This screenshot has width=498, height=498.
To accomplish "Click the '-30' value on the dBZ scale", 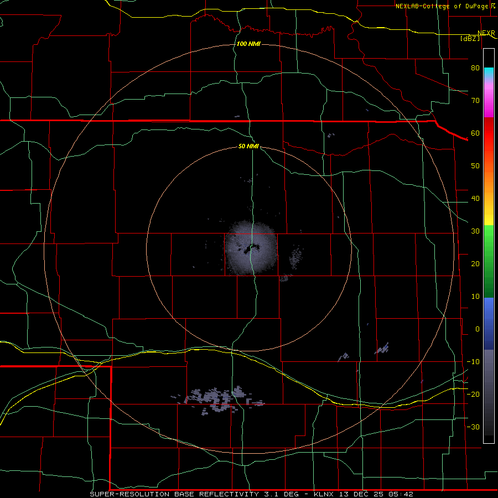I will point(473,427).
